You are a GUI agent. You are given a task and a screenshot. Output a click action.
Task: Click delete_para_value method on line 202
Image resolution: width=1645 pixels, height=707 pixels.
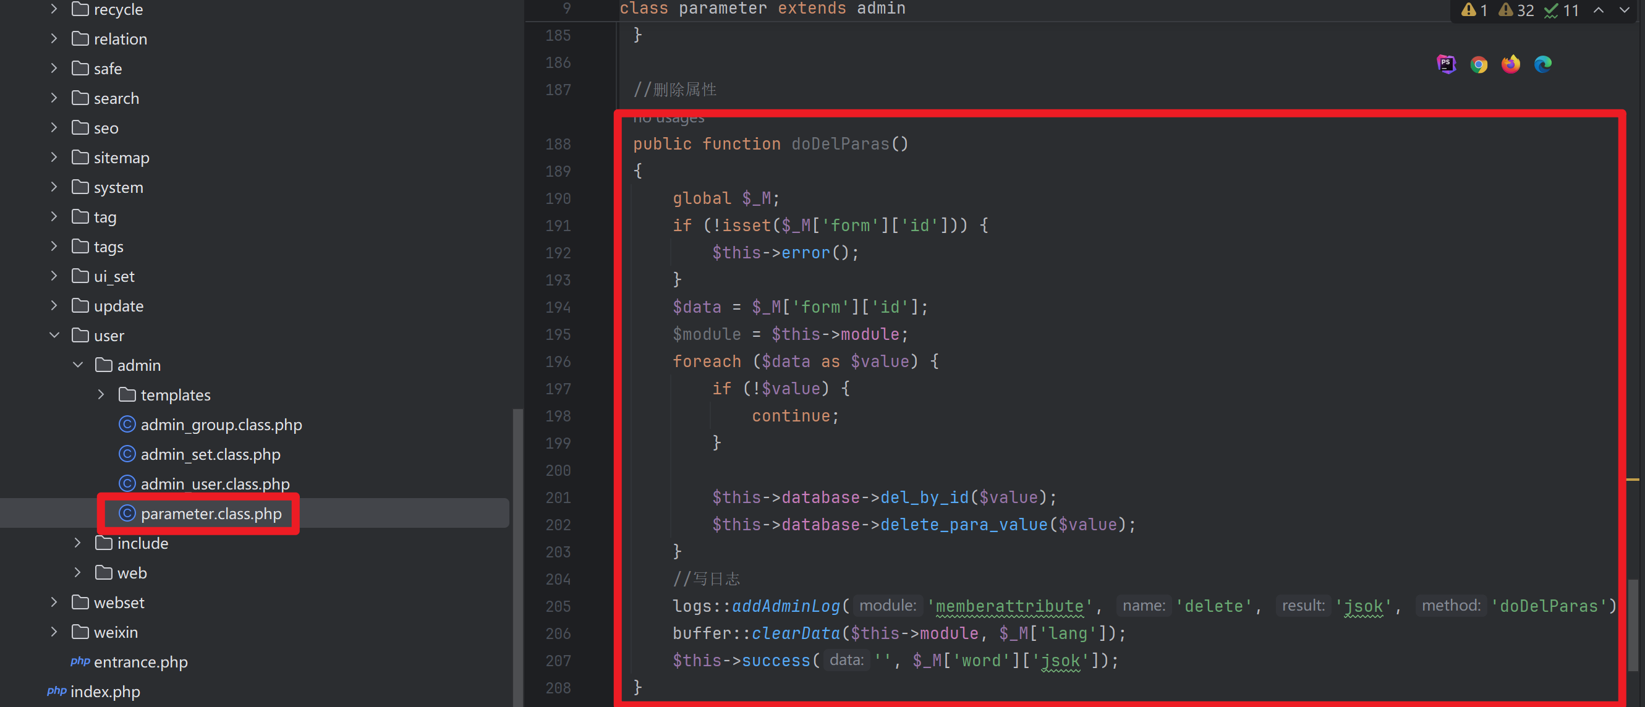964,525
